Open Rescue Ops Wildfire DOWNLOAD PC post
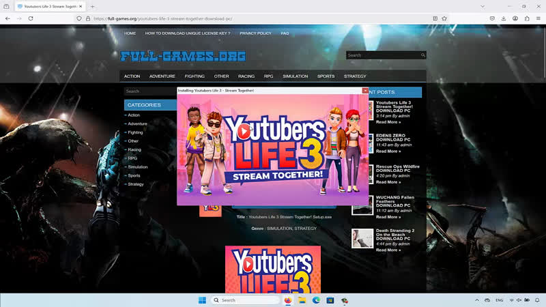The height and width of the screenshot is (307, 546). [398, 169]
